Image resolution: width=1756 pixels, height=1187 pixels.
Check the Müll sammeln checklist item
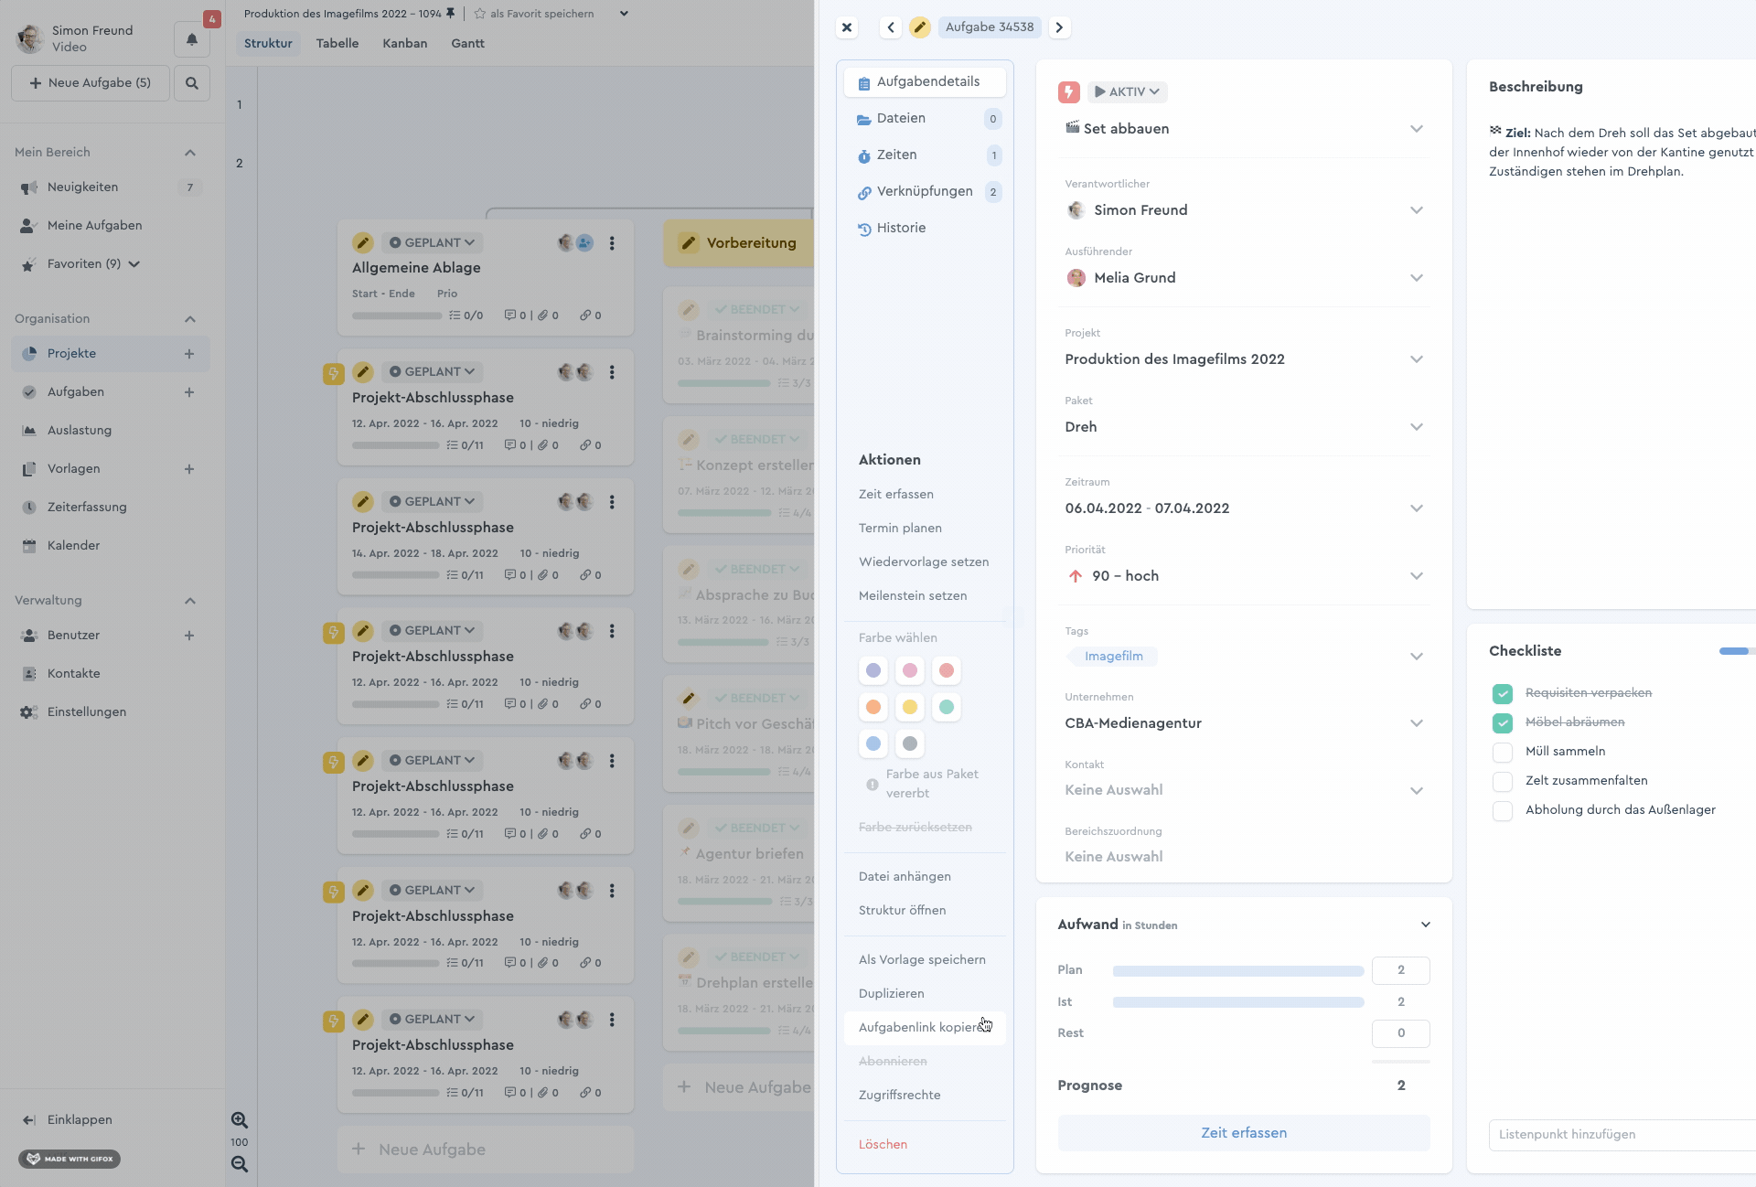click(1503, 752)
